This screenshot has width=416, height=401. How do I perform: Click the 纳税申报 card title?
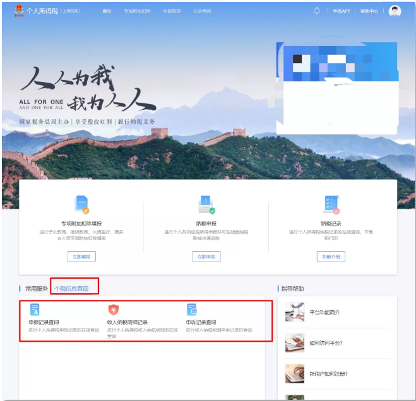206,223
